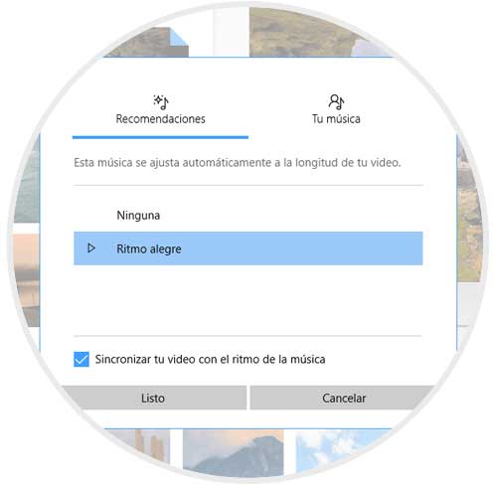Select the water scene thumbnail on left edge
Viewport: 497px width, 485px height.
[x=27, y=186]
